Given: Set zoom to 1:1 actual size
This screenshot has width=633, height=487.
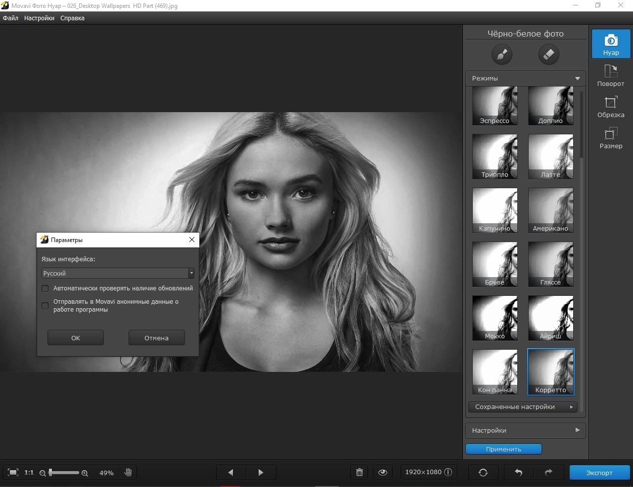Looking at the screenshot, I should coord(29,473).
